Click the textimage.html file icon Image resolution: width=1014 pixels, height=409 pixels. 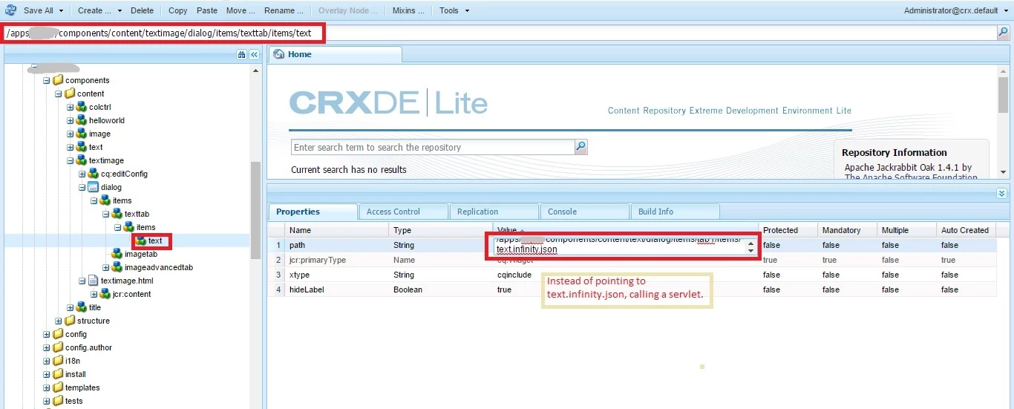click(x=94, y=281)
